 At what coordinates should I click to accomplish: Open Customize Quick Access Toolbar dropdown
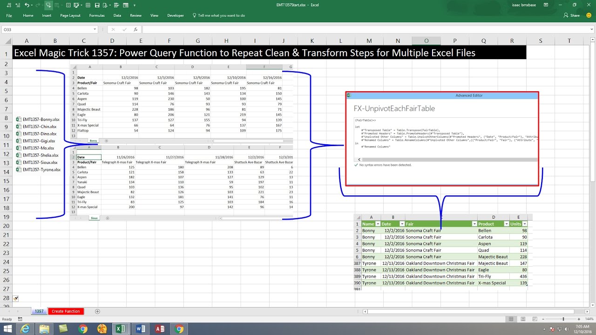(x=135, y=5)
